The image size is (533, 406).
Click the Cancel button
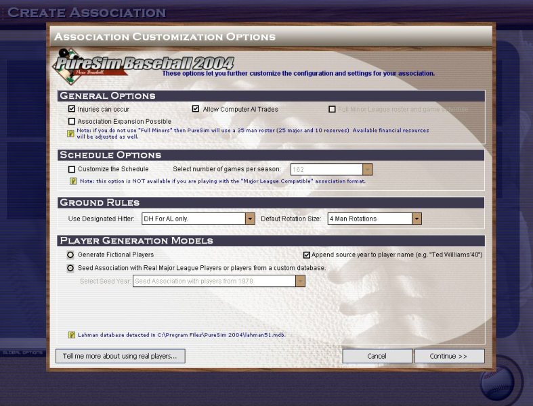coord(377,356)
